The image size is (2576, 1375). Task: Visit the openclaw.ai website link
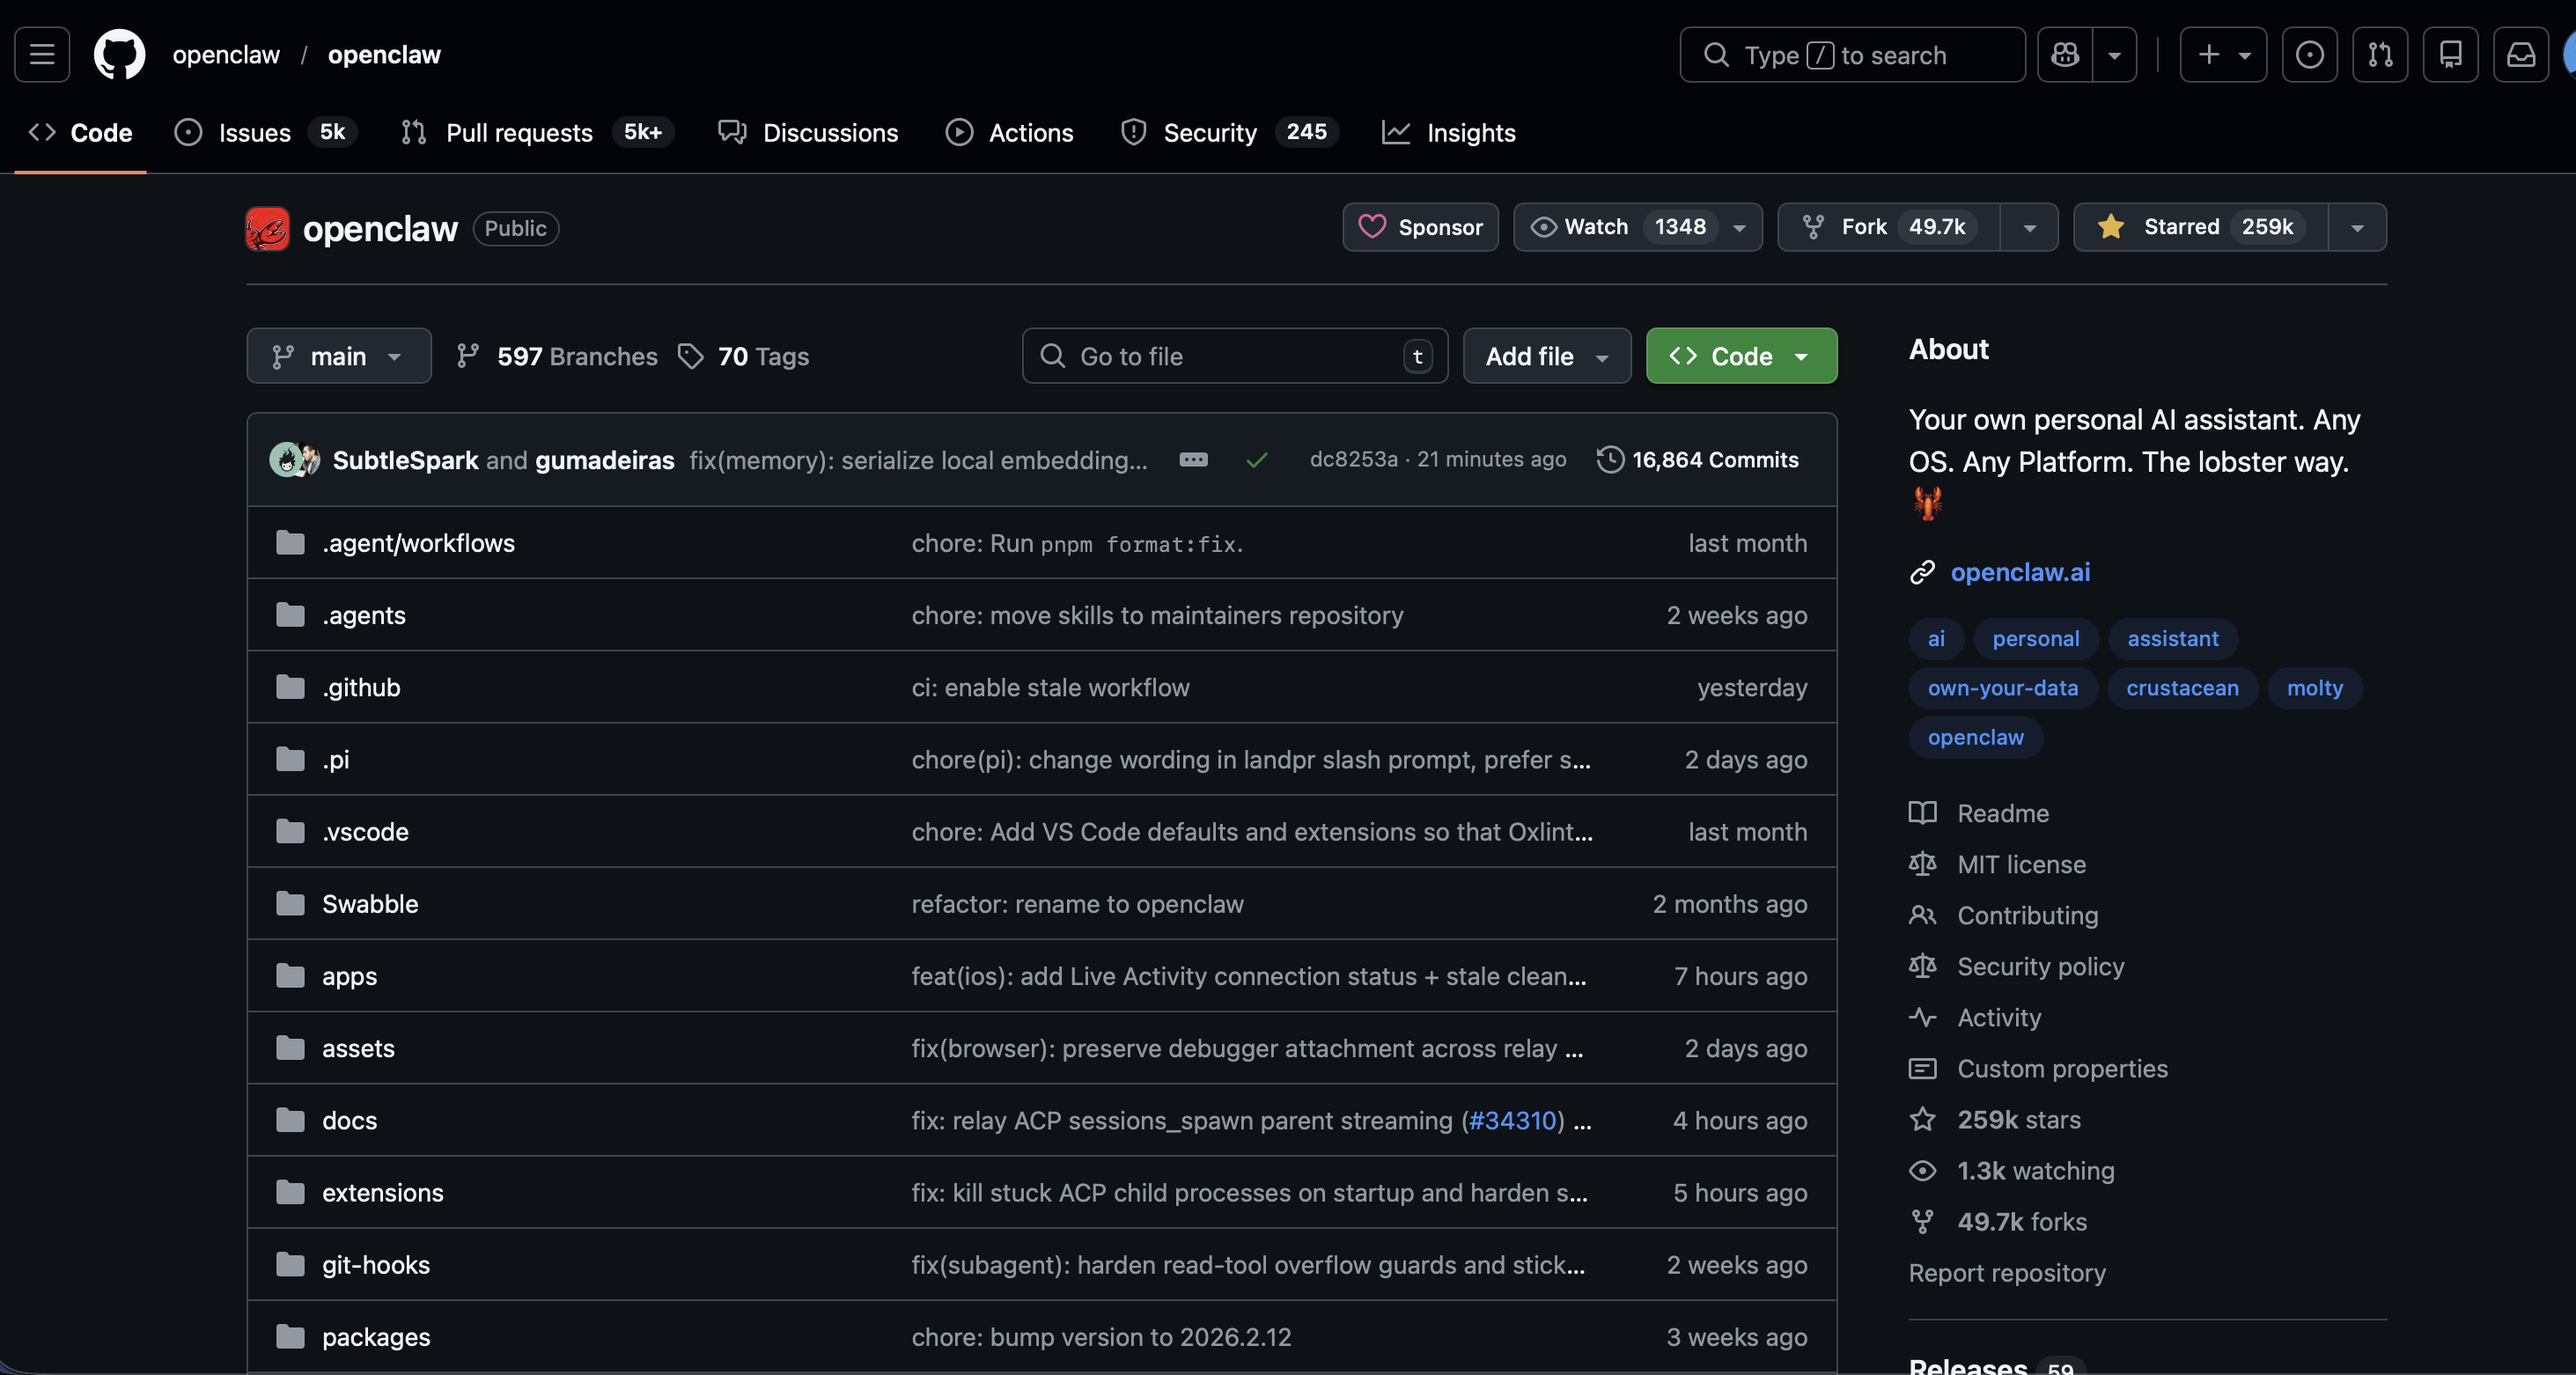click(x=2020, y=572)
